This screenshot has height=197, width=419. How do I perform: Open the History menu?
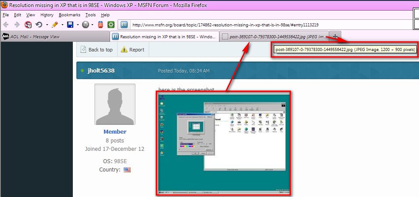[x=47, y=15]
